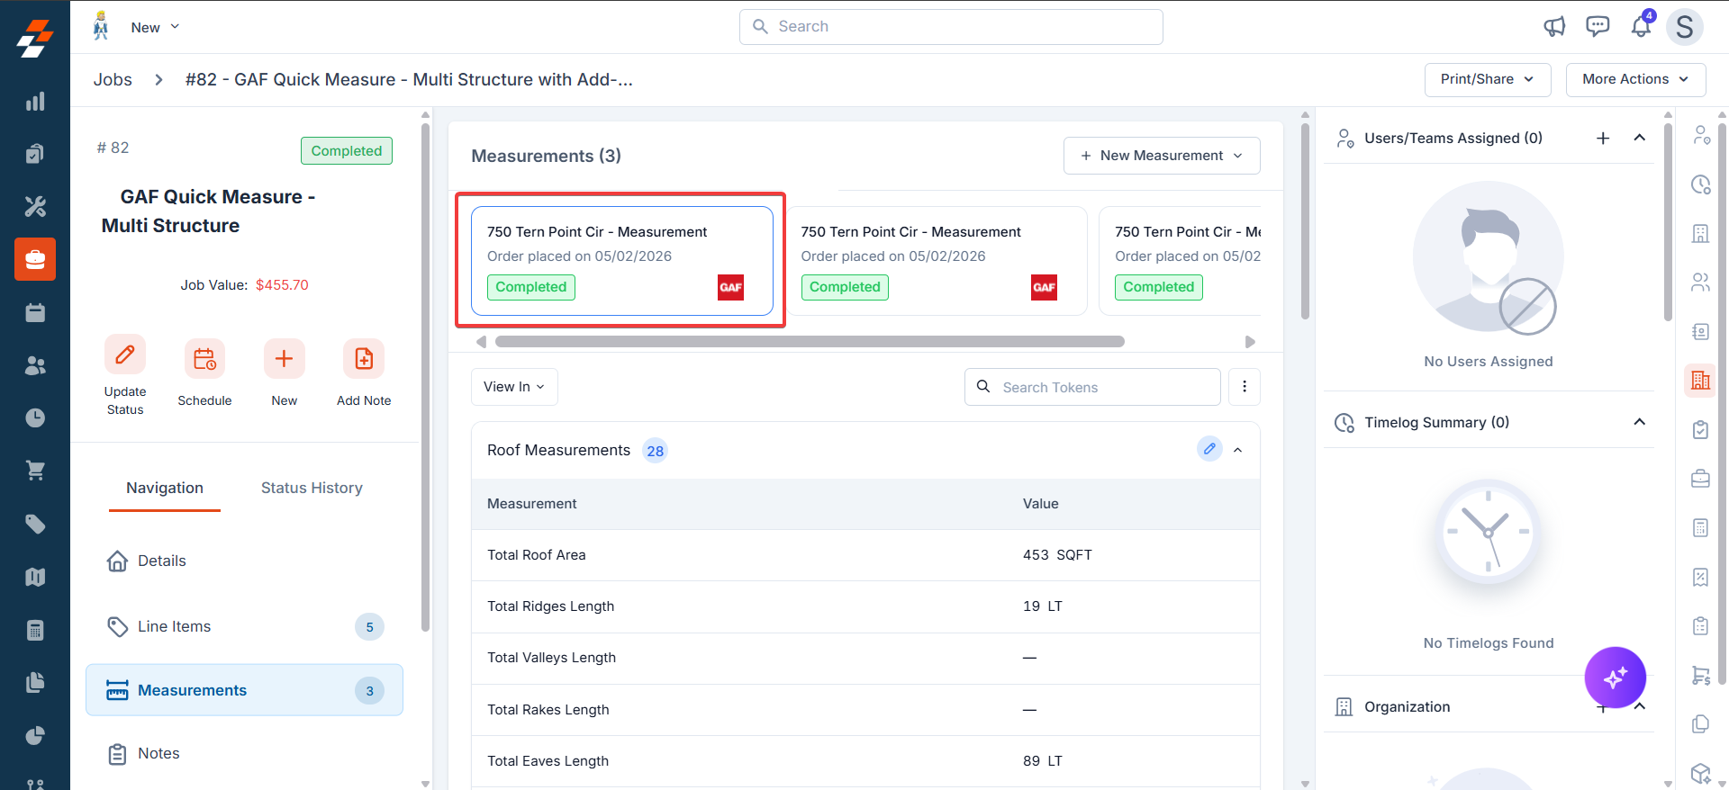The image size is (1729, 790).
Task: Open the pie chart icon in left sidebar
Action: pyautogui.click(x=35, y=735)
